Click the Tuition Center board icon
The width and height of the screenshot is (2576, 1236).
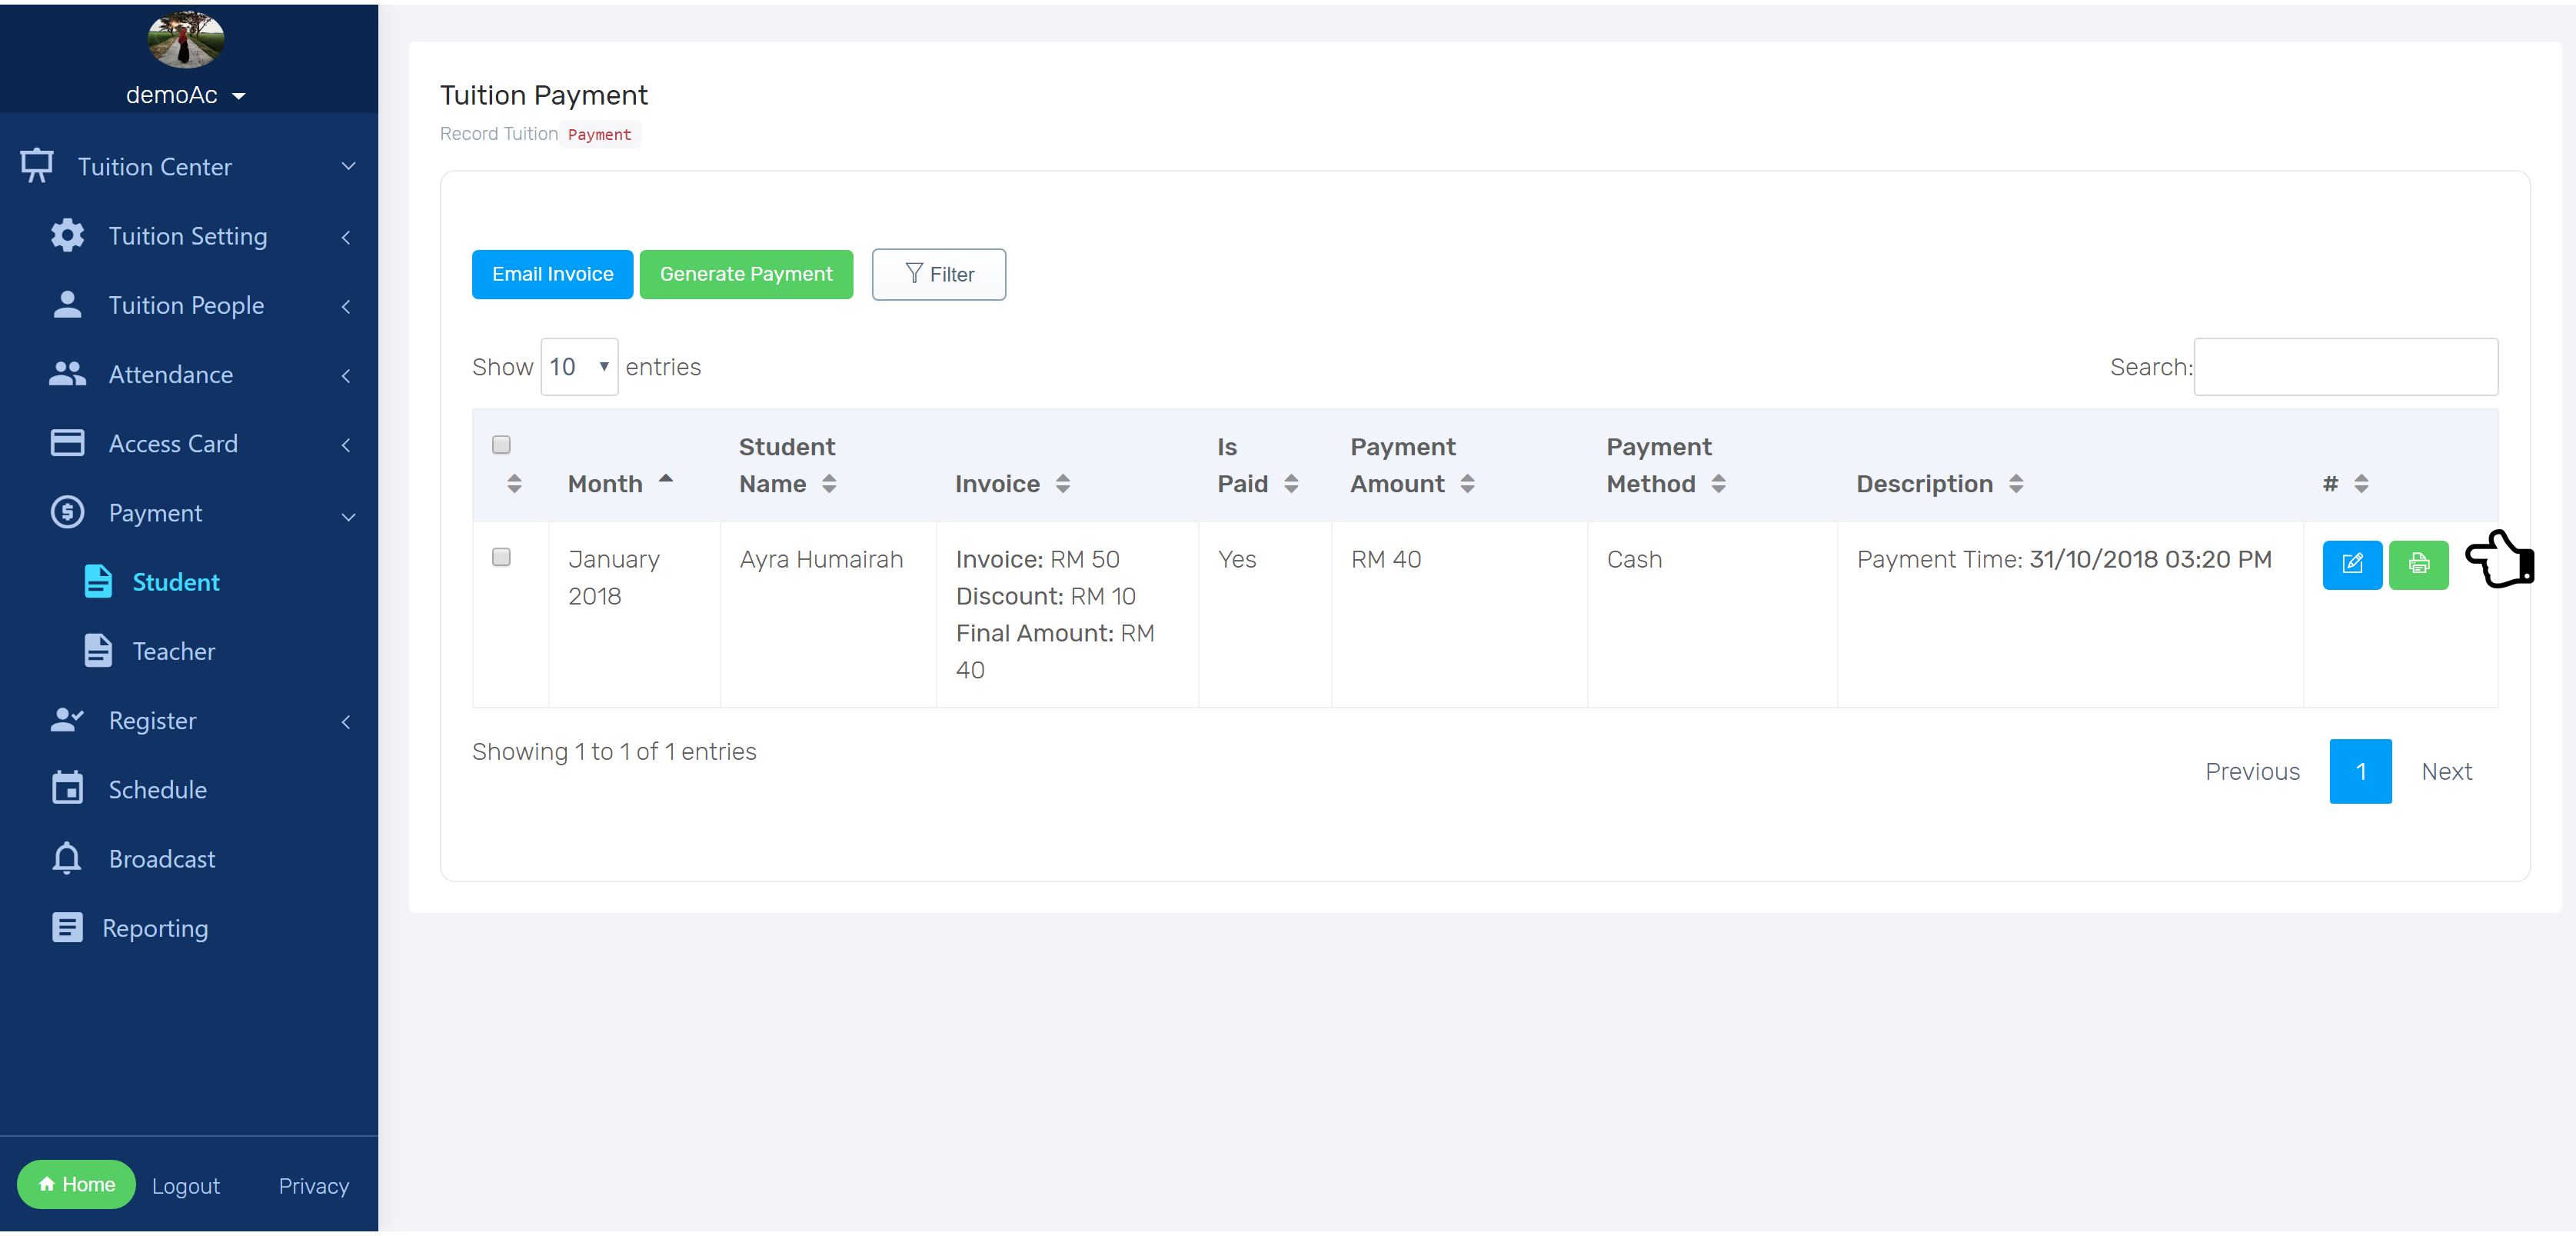coord(37,165)
